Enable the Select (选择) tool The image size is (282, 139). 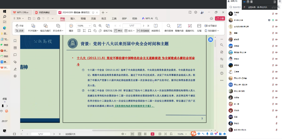click(x=19, y=31)
